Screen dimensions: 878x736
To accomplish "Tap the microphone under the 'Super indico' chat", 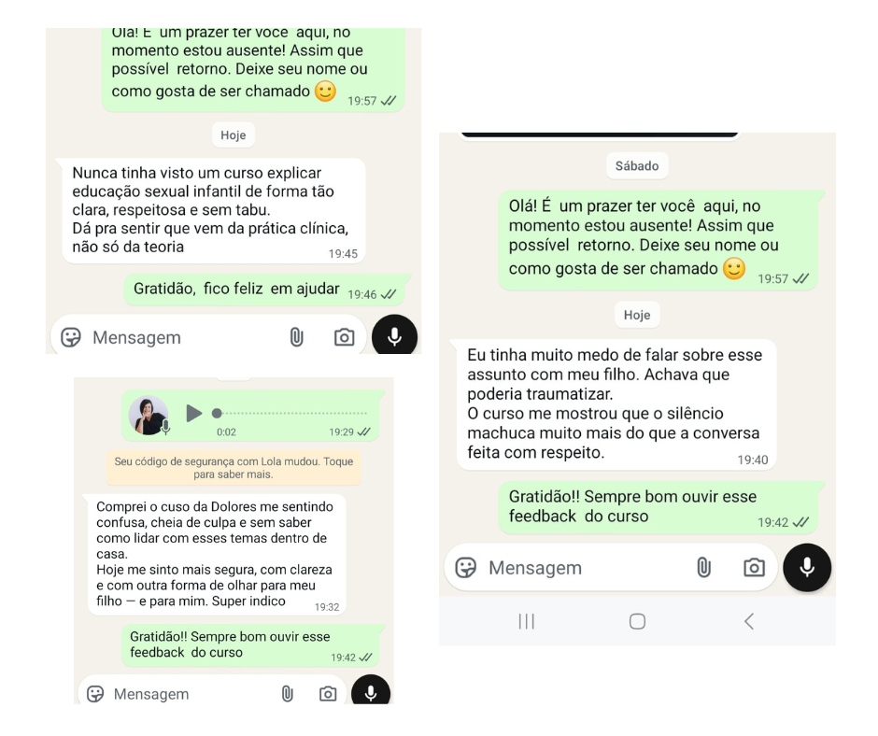I will pos(370,692).
